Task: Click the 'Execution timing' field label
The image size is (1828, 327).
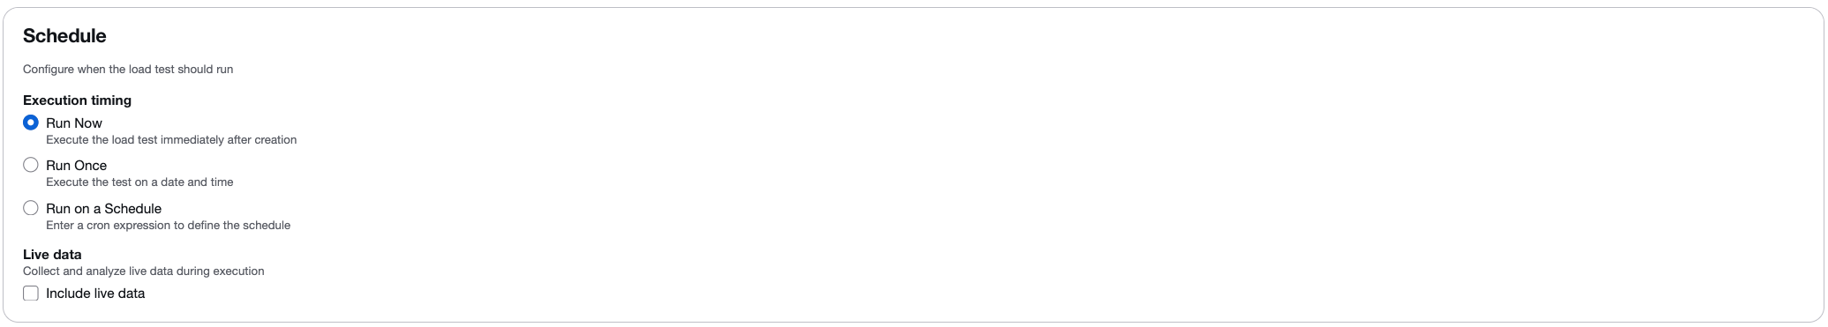Action: coord(77,100)
